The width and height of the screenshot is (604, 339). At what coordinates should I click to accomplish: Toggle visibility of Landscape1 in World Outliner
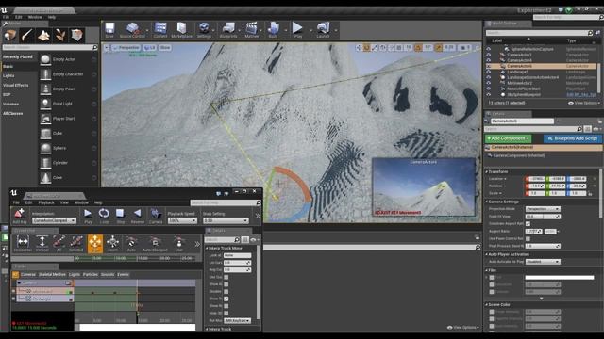489,72
